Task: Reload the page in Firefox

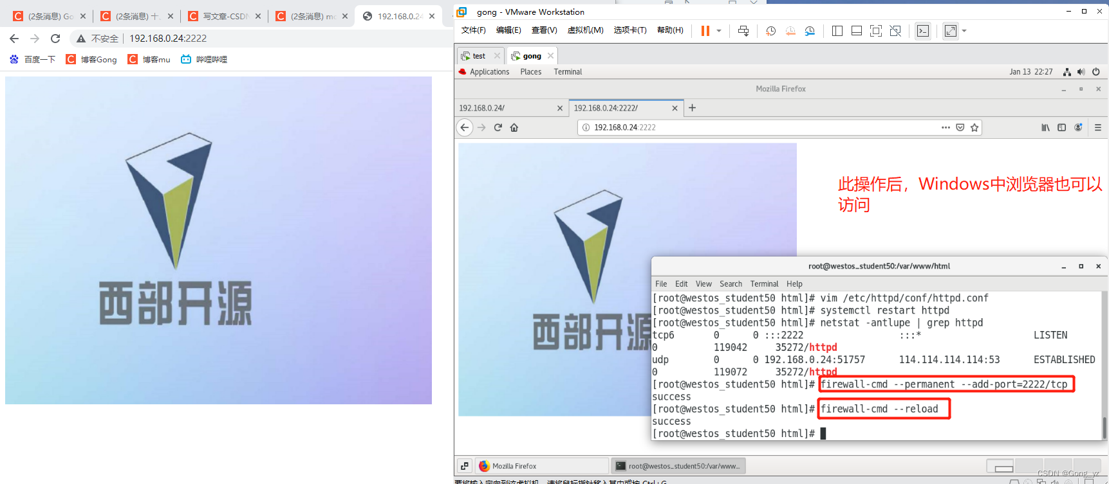Action: coord(498,127)
